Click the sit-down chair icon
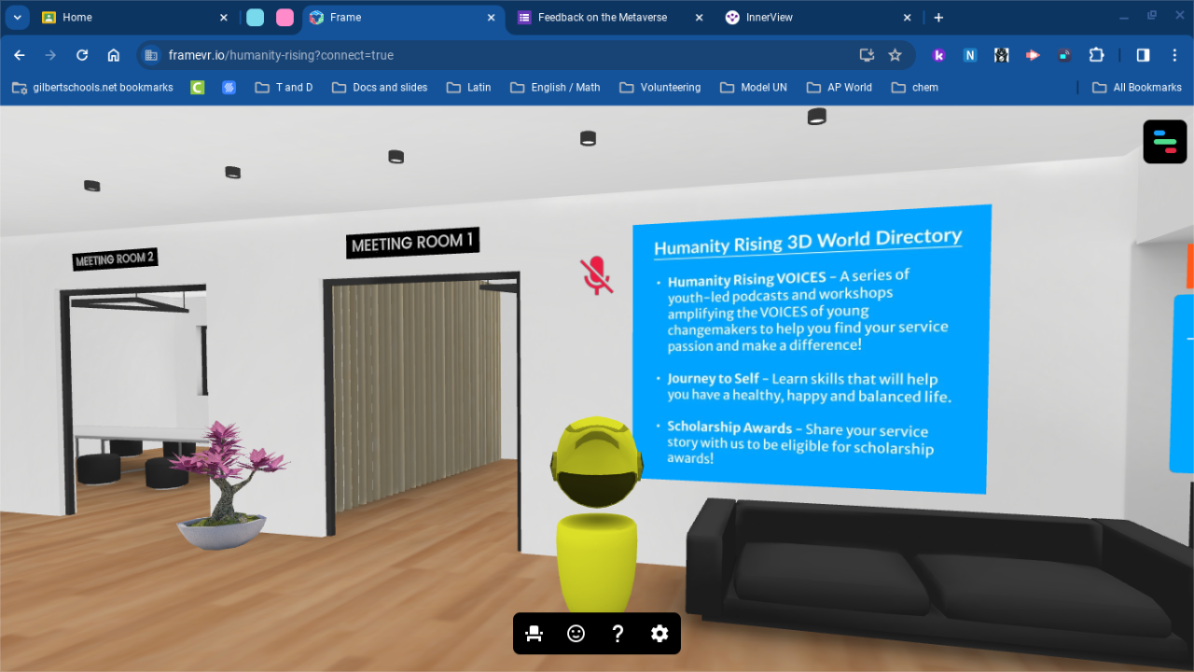The height and width of the screenshot is (672, 1194). (x=535, y=634)
